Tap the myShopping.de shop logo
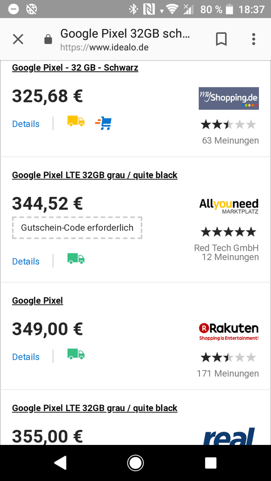Screen dimensions: 271x481 click(229, 98)
